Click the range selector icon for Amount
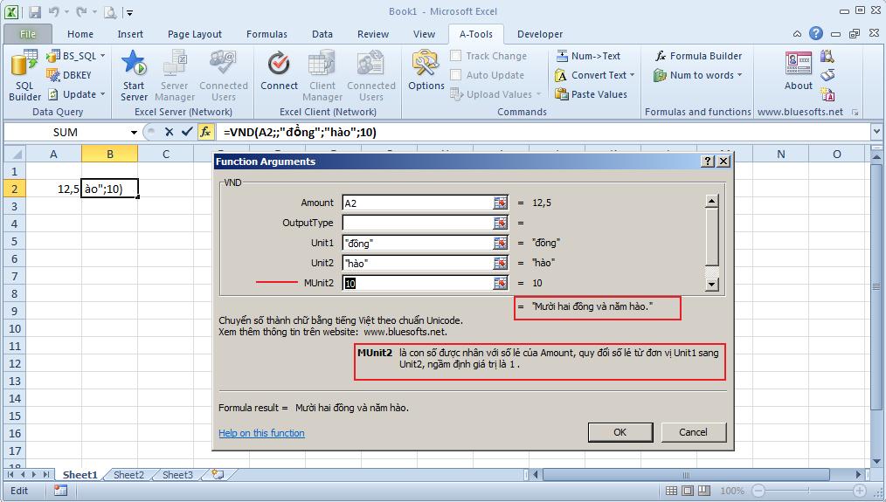886x502 pixels. click(x=500, y=203)
